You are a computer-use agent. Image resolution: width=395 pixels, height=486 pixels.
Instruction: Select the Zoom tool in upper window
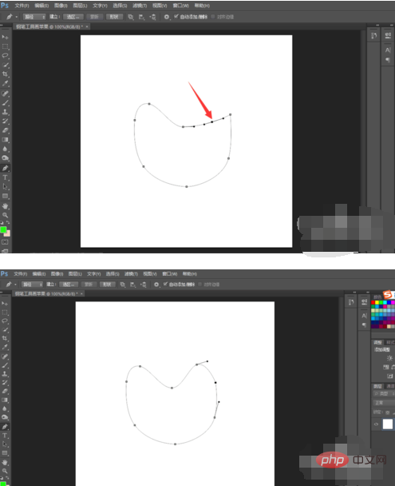point(5,215)
